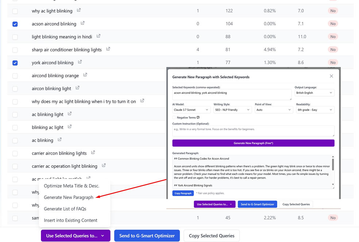Image resolution: width=359 pixels, height=242 pixels.
Task: Choose 'Insert into Existing Content' menu option
Action: coord(70,220)
